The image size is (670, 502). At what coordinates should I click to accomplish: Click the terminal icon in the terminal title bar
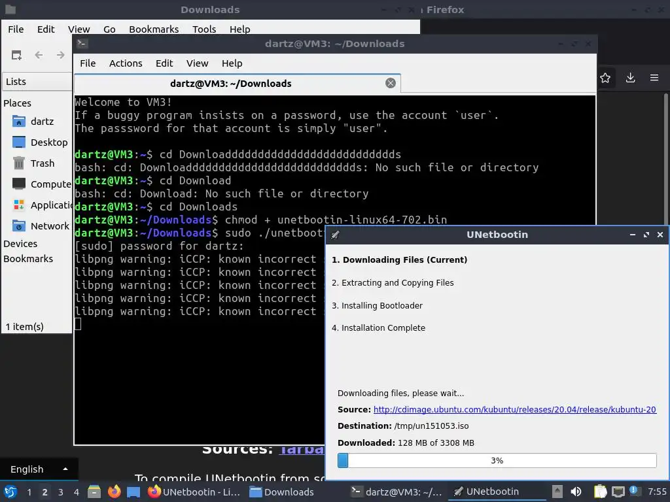tap(82, 44)
